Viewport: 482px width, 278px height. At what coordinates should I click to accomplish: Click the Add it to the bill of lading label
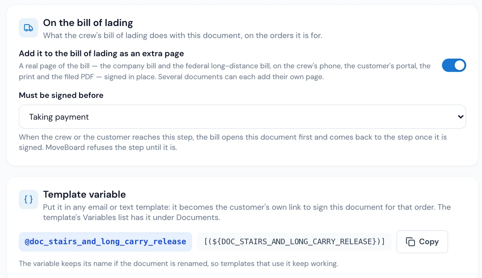101,53
